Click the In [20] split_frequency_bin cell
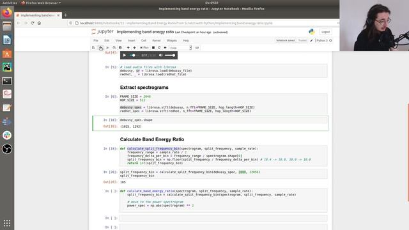Screen dimensions: 409x230 tap(223, 174)
